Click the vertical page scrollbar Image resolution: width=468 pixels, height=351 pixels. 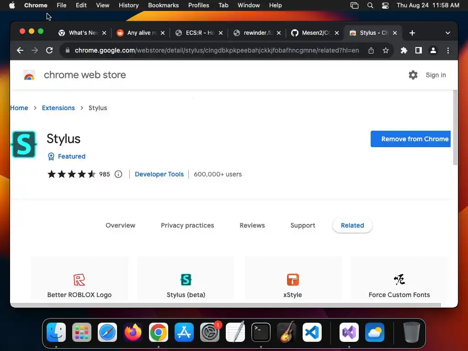[455, 128]
